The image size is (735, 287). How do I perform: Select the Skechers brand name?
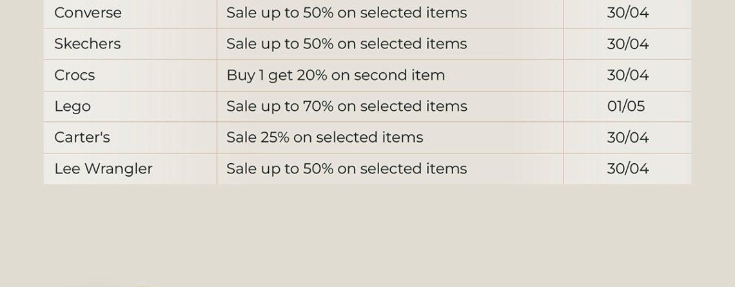click(x=88, y=44)
